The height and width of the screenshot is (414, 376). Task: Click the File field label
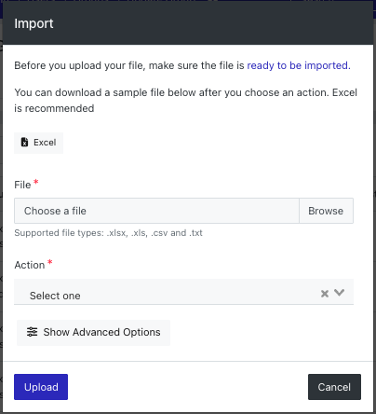click(x=22, y=185)
